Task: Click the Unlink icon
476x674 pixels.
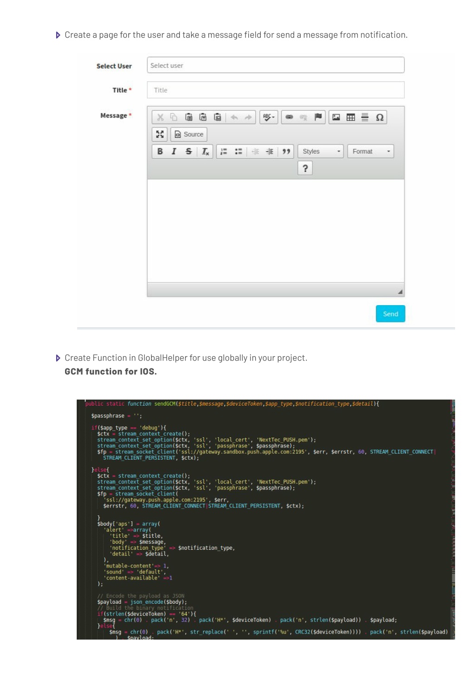Action: pyautogui.click(x=304, y=117)
